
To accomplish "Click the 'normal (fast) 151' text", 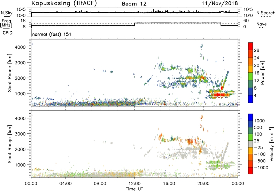I will point(52,34).
